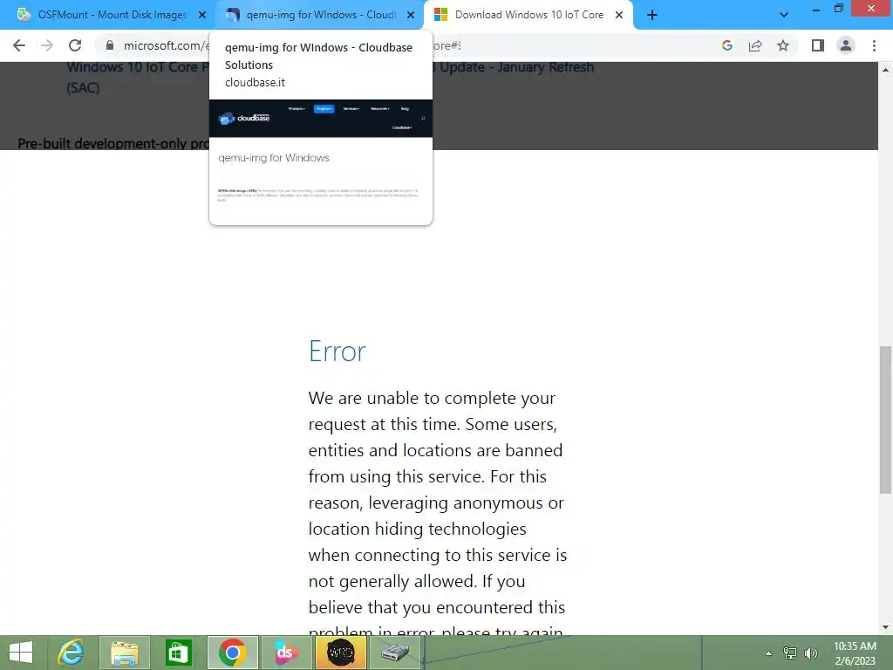
Task: Click the Google icon in the address bar
Action: [x=726, y=45]
